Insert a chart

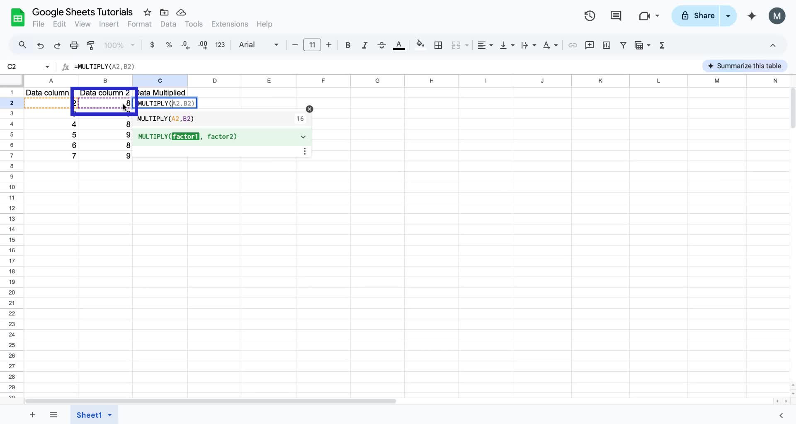click(607, 45)
